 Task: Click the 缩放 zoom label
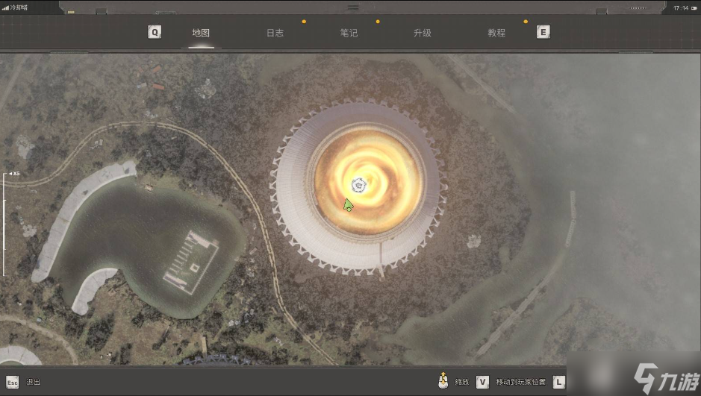pos(462,382)
